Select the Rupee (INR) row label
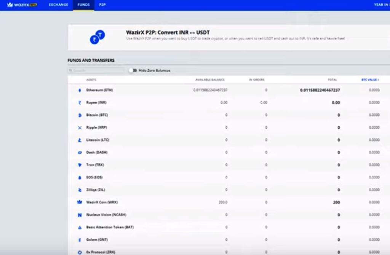390x255 pixels. [x=96, y=102]
